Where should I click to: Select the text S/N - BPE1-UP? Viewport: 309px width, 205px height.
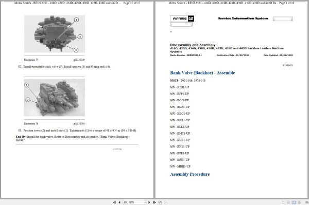180,153
